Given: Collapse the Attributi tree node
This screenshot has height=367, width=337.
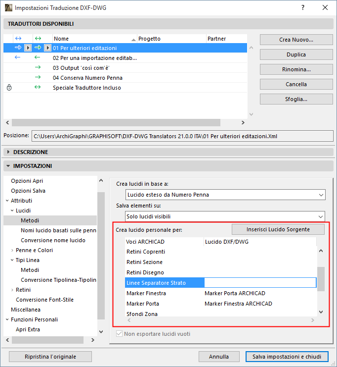Looking at the screenshot, I should [7, 201].
